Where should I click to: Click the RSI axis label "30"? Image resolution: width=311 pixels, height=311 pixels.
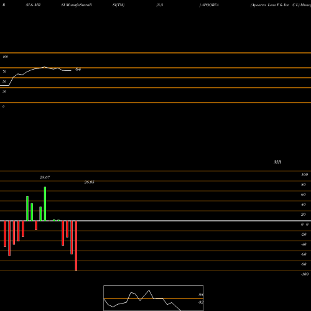coord(4,91)
